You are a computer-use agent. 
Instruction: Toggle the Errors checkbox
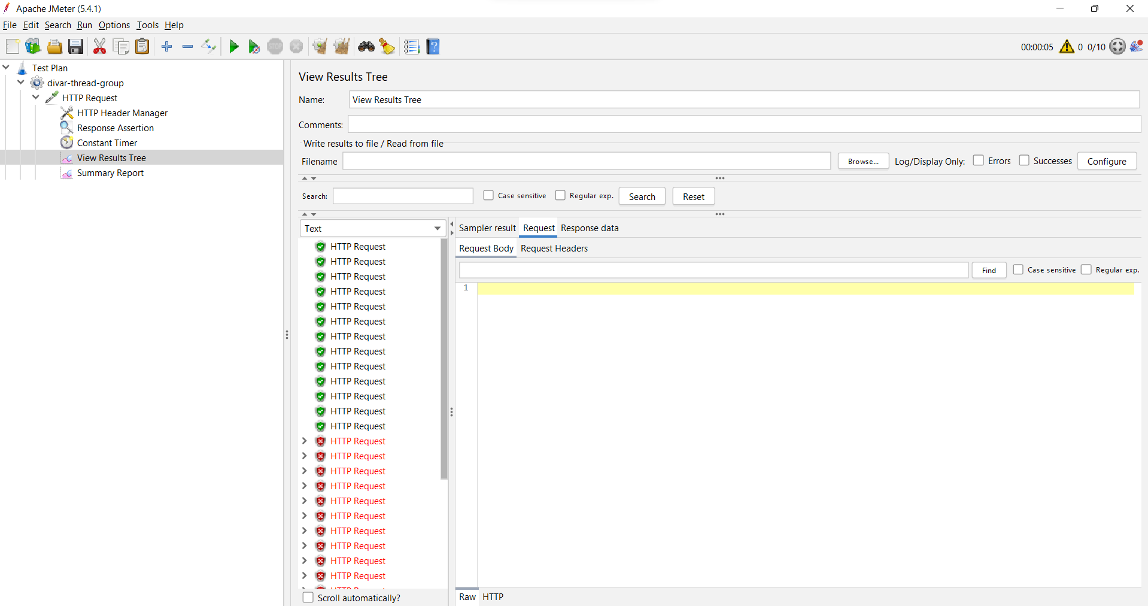[x=979, y=160]
